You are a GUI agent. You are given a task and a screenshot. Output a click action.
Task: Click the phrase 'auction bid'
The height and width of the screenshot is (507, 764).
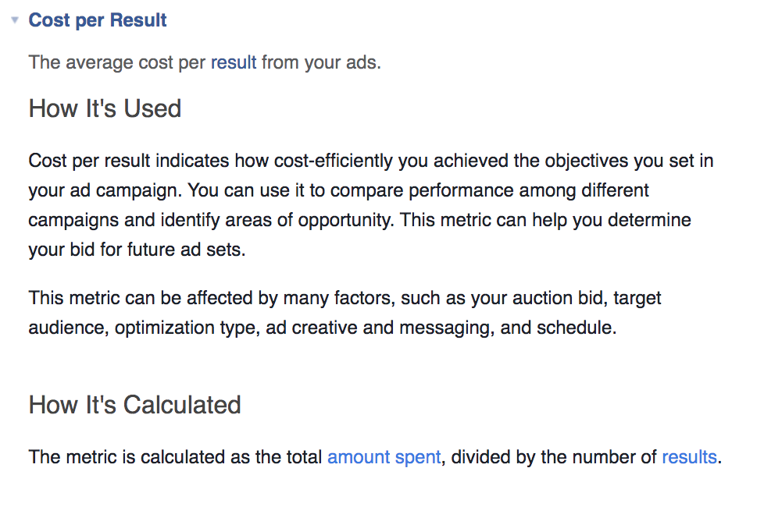(x=588, y=298)
